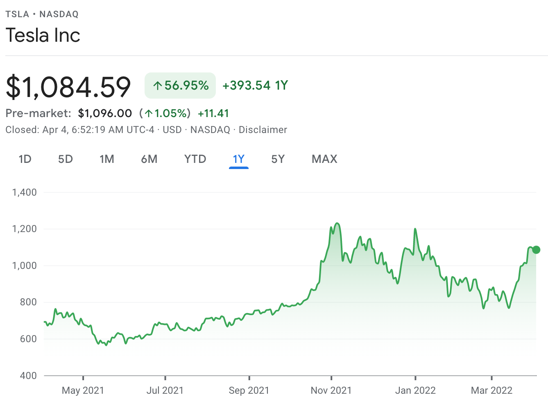Click the 56.95% gain badge
This screenshot has height=406, width=548.
[x=180, y=86]
